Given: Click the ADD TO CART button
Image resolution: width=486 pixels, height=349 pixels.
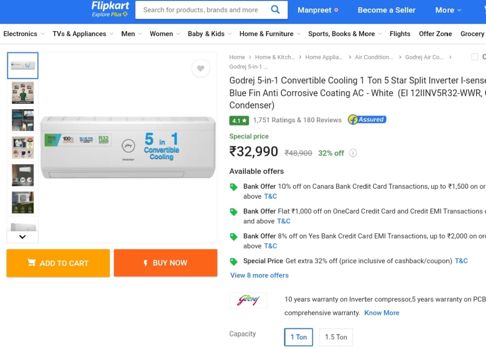Looking at the screenshot, I should [58, 263].
